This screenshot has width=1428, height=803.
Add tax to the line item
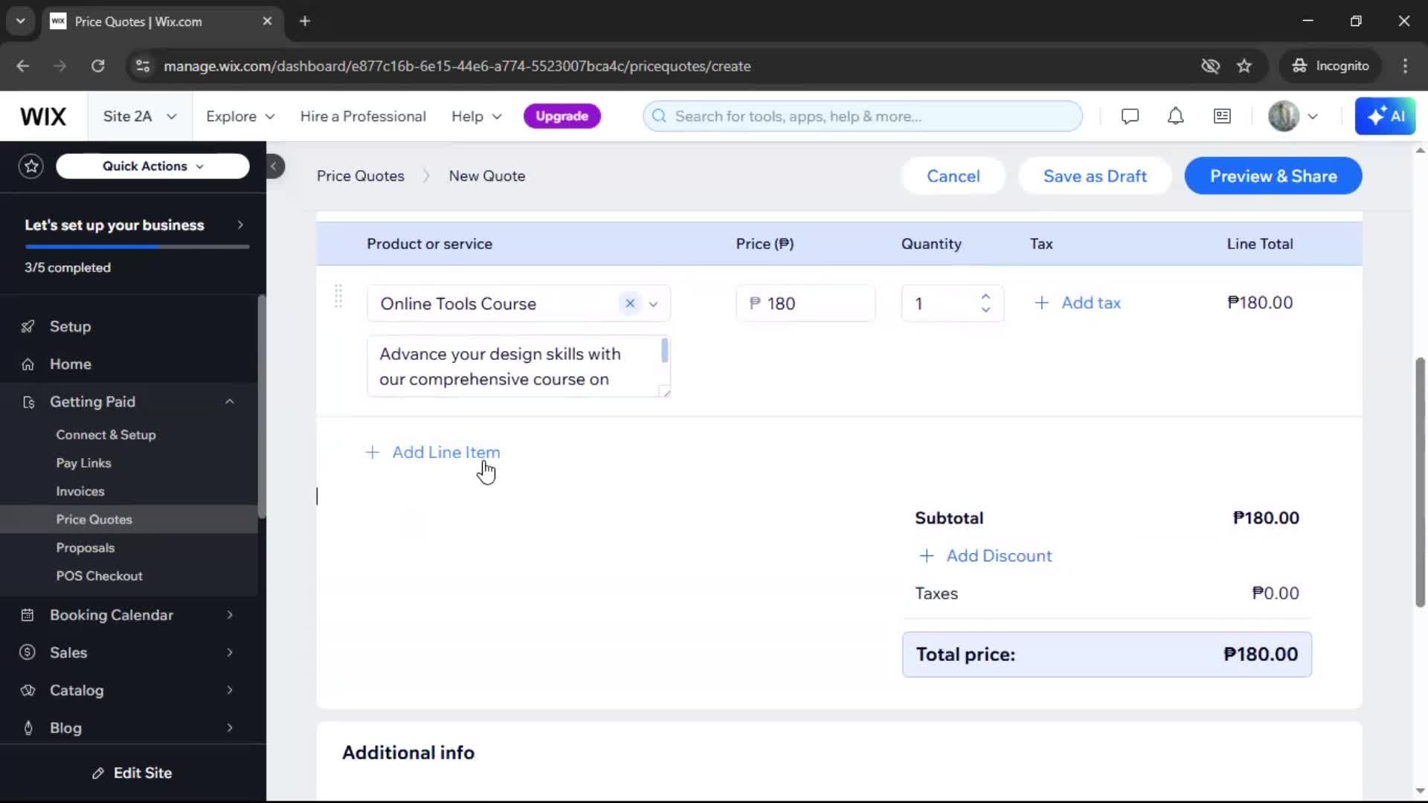pos(1078,303)
